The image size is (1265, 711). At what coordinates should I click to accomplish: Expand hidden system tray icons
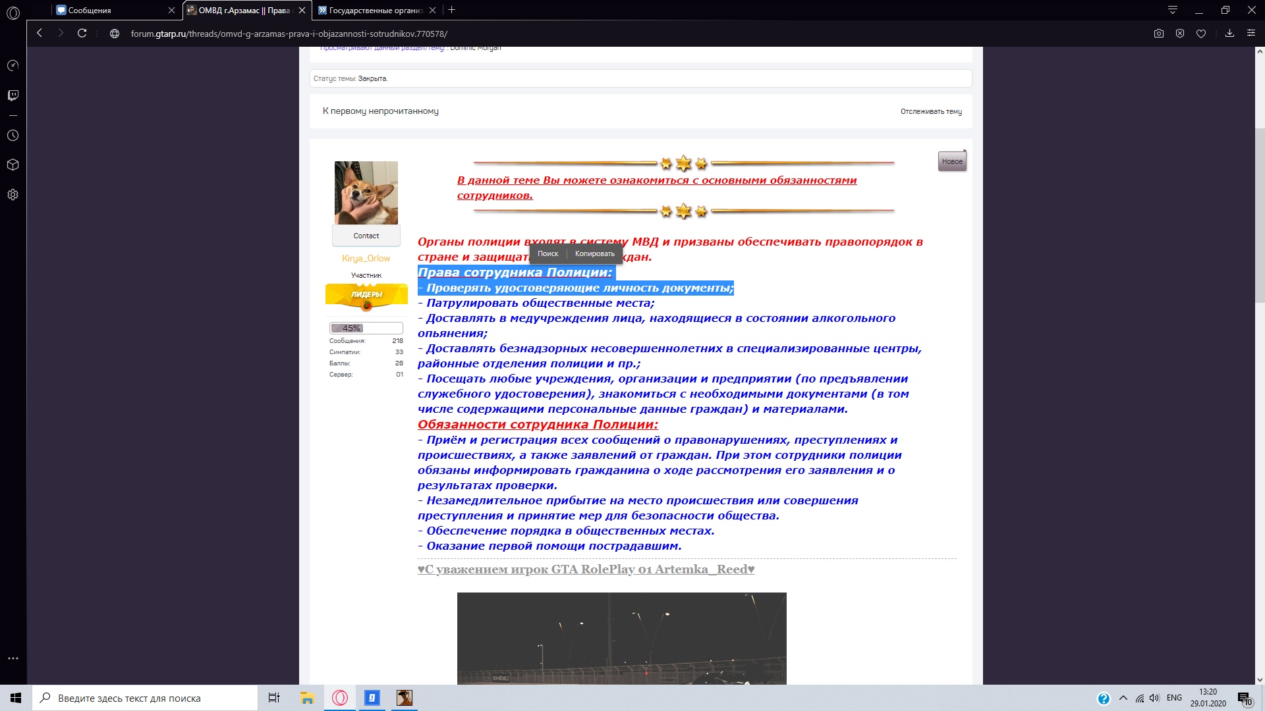(1123, 698)
